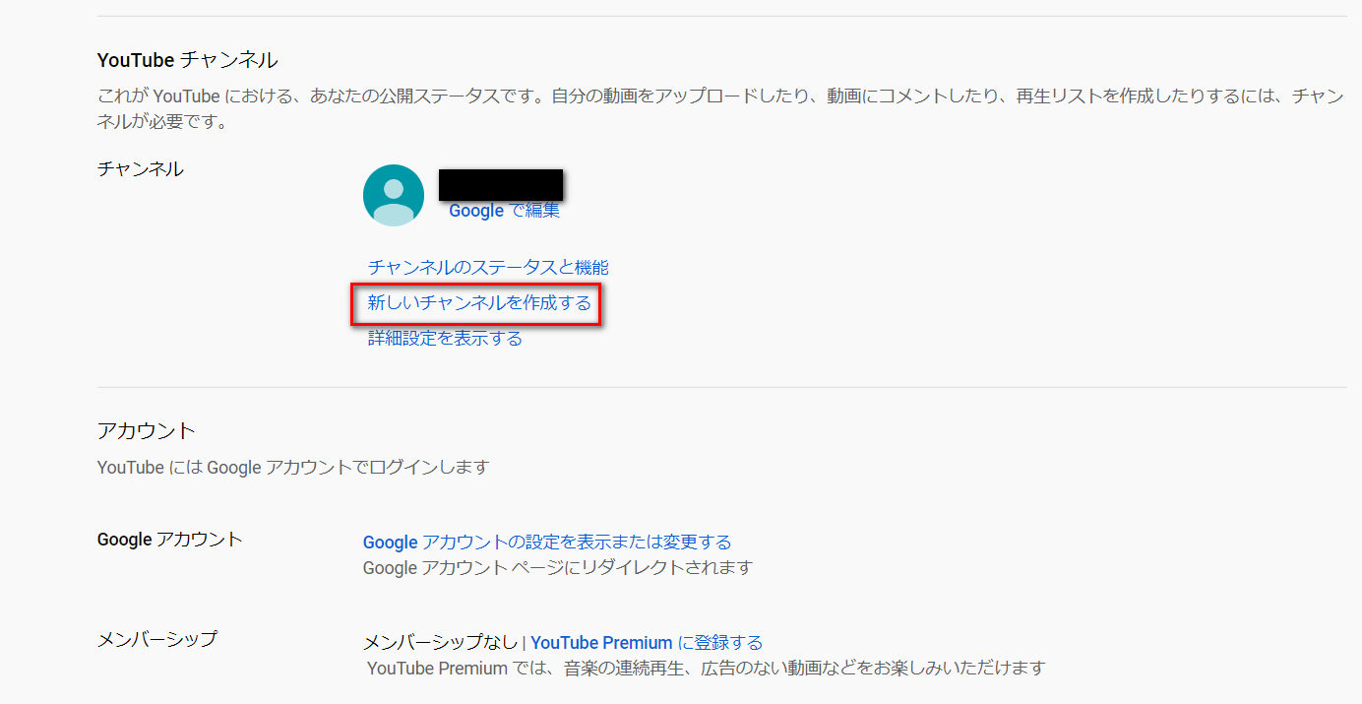Click 'メンバーシップなし' status text

click(440, 643)
